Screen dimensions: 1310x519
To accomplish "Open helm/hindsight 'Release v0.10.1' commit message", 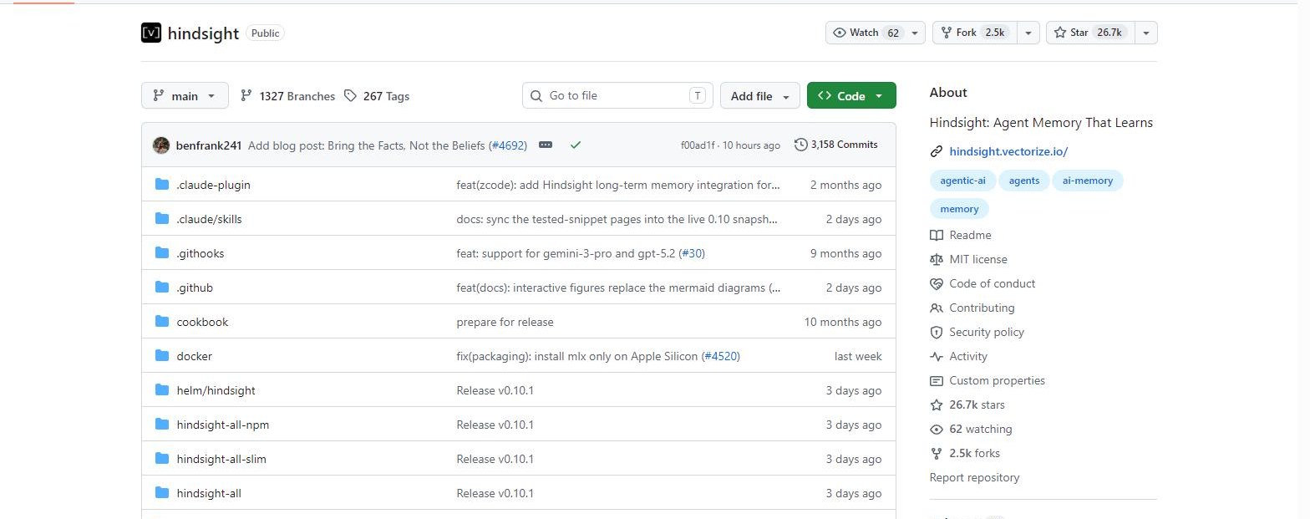I will click(495, 390).
